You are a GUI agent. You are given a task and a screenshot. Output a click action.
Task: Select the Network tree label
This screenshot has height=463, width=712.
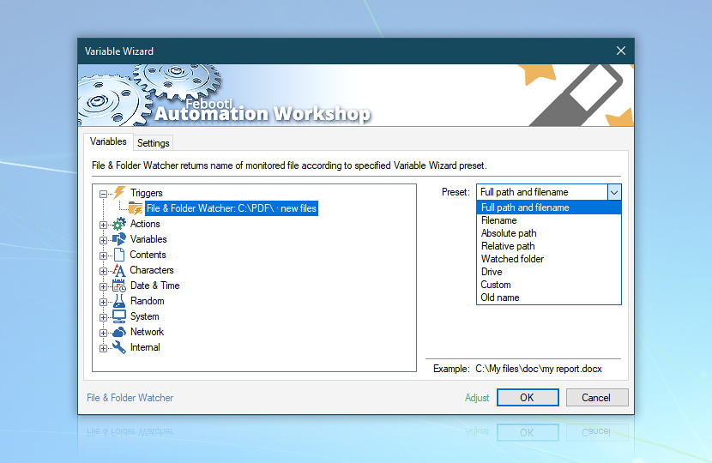147,332
